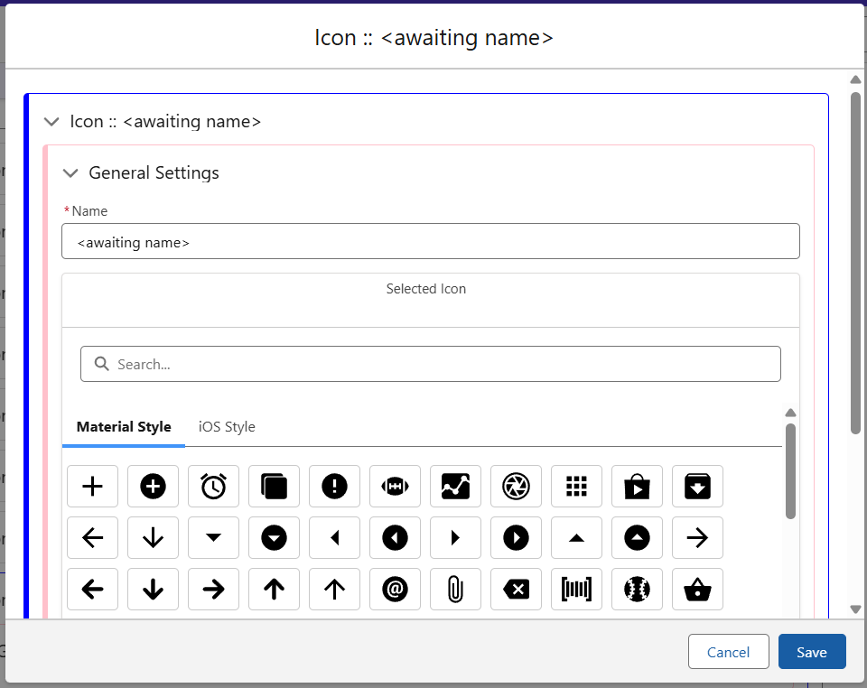The height and width of the screenshot is (688, 867).
Task: Pick the backspace delete icon
Action: [x=516, y=590]
